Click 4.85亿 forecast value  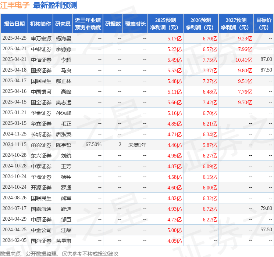click(175, 124)
